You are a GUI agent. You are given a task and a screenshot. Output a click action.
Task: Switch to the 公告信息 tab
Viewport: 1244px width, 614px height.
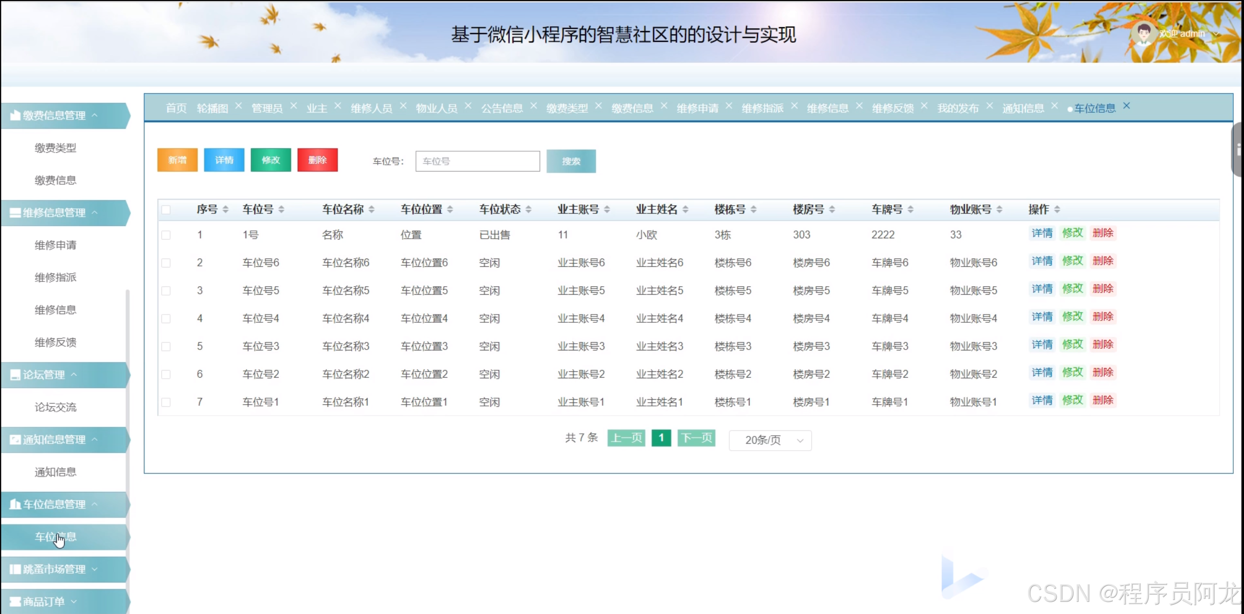(x=502, y=108)
